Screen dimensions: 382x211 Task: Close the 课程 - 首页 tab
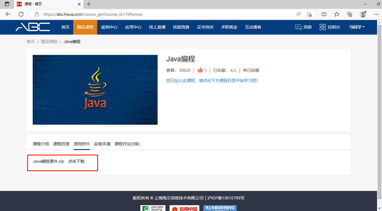[79, 4]
